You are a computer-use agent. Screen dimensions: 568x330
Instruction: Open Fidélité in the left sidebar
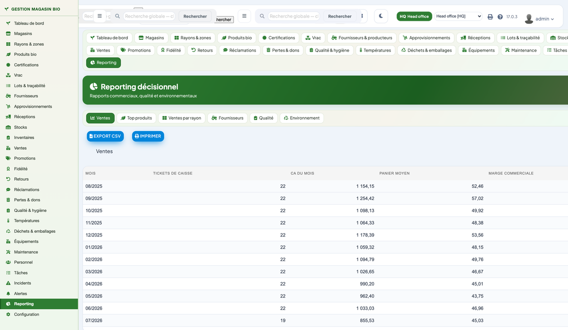(x=39, y=169)
